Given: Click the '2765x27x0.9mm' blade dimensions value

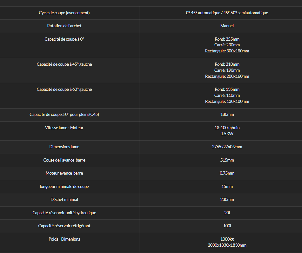Looking at the screenshot, I should pyautogui.click(x=227, y=147).
